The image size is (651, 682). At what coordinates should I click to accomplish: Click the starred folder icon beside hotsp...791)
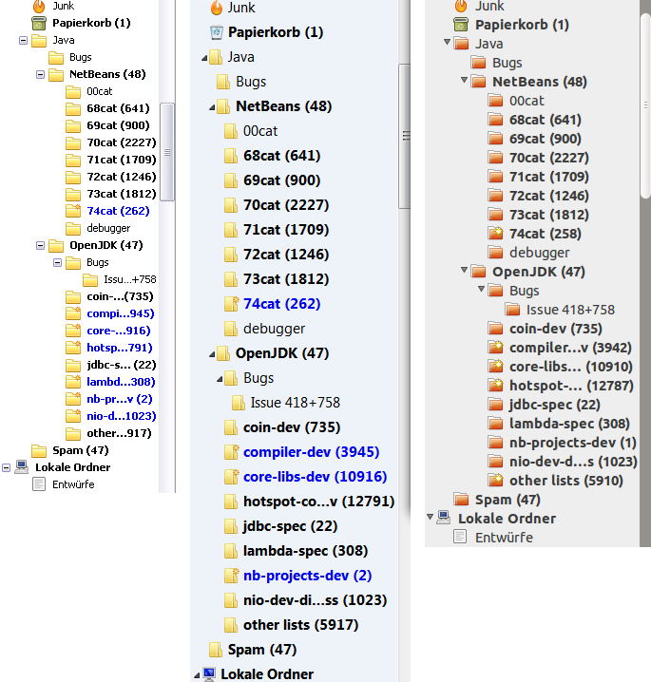point(73,347)
